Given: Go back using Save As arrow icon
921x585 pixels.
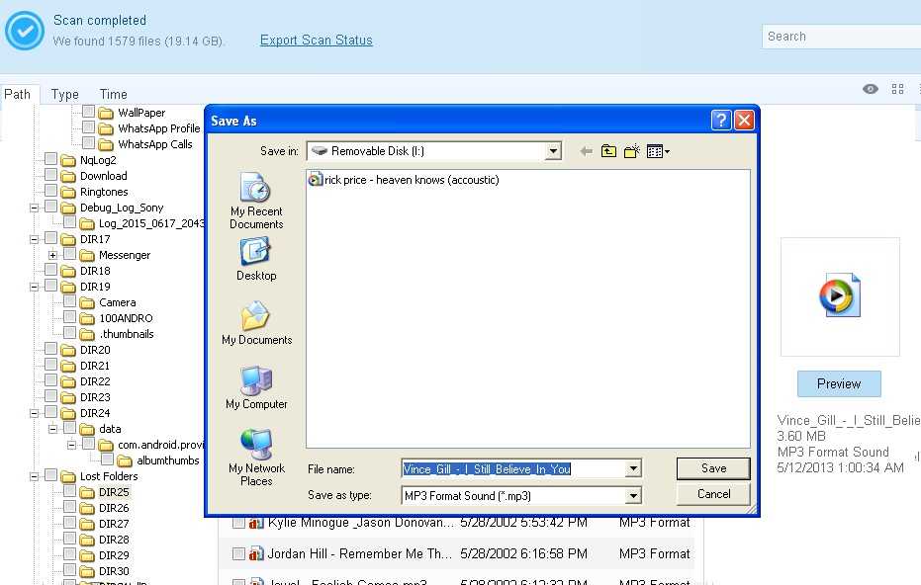Looking at the screenshot, I should pos(586,151).
